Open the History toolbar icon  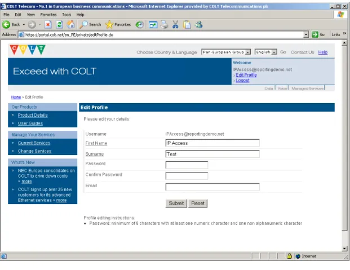[140, 25]
